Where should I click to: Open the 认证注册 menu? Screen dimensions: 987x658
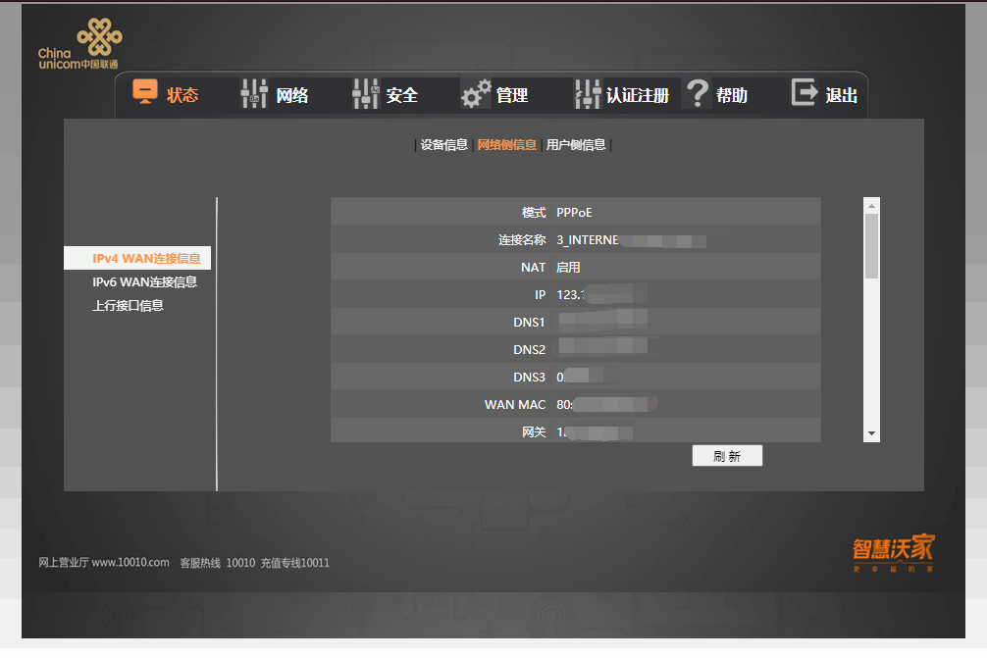pos(637,95)
